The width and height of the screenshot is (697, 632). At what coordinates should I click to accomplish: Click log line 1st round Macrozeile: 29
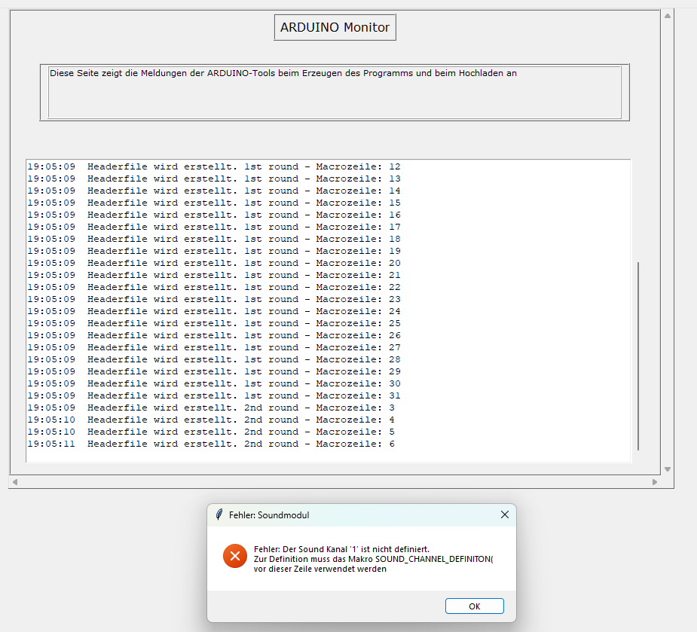pos(214,371)
